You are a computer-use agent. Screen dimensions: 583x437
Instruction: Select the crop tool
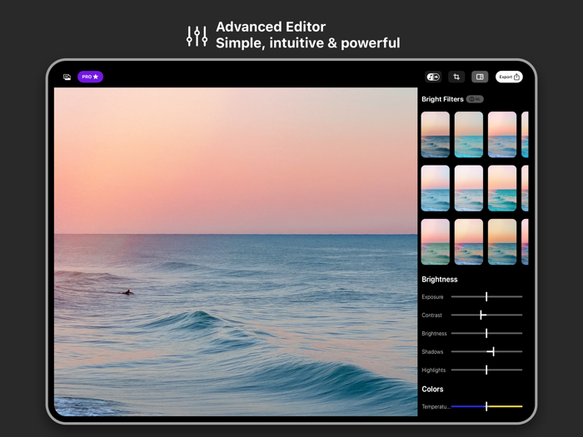[x=456, y=77]
